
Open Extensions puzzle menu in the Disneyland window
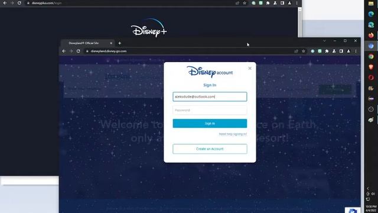(x=327, y=51)
